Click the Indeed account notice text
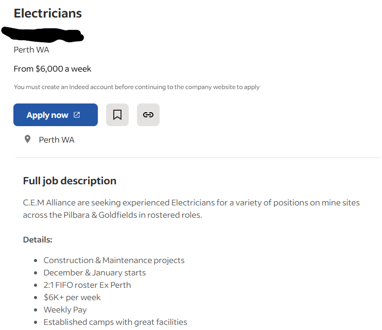 pos(136,87)
